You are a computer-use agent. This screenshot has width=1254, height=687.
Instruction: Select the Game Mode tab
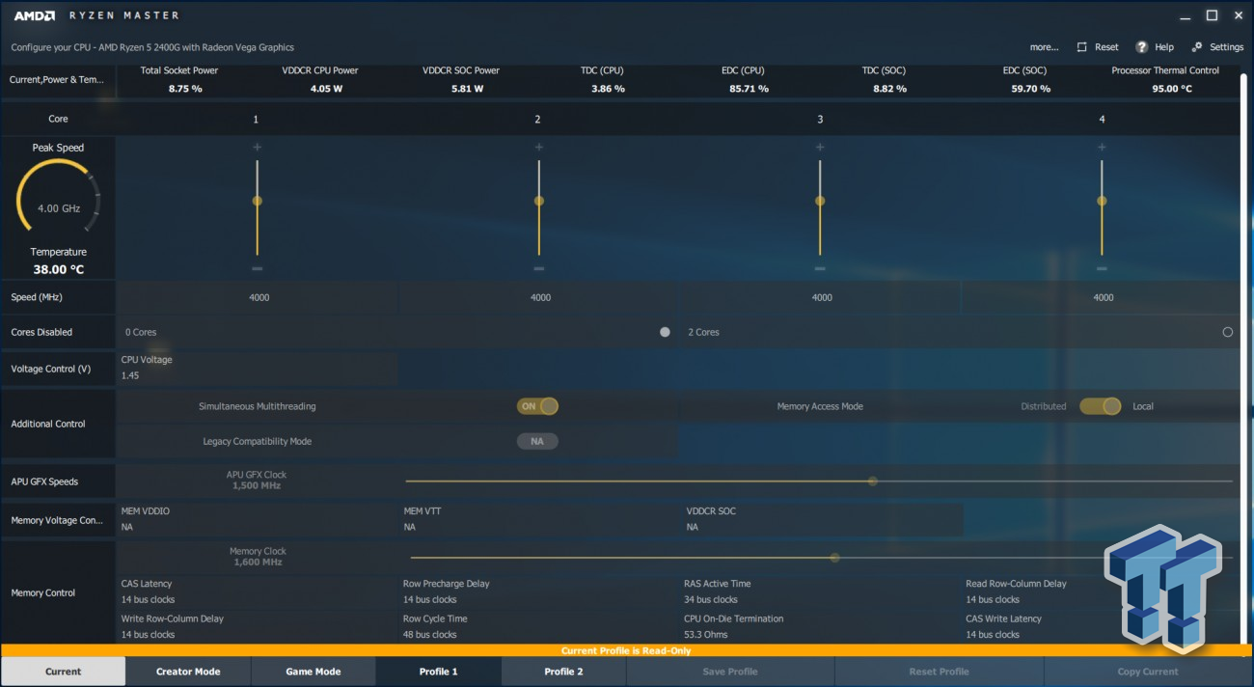pos(313,672)
